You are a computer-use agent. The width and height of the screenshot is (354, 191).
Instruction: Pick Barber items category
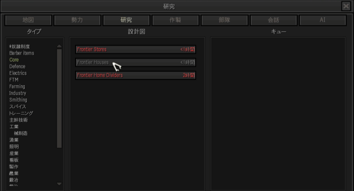pos(22,53)
